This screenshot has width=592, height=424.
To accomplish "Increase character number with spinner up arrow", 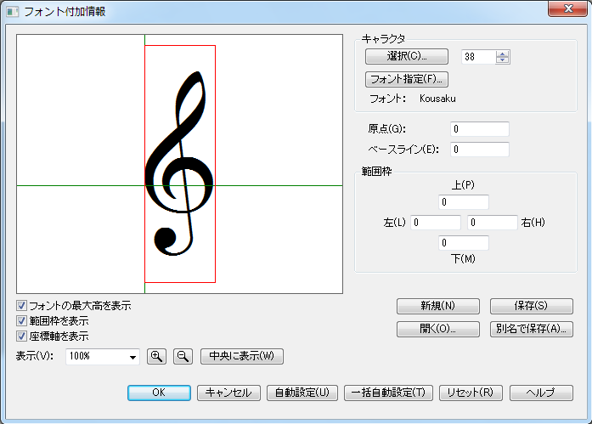I will pyautogui.click(x=502, y=54).
